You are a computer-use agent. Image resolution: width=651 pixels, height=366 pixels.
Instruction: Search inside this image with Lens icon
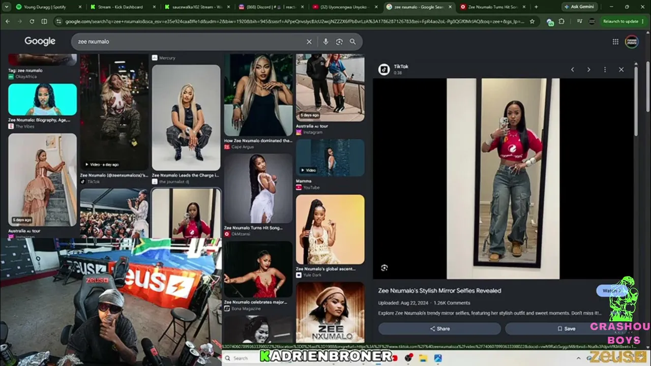click(x=384, y=268)
